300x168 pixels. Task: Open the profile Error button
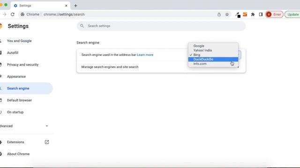point(274,14)
